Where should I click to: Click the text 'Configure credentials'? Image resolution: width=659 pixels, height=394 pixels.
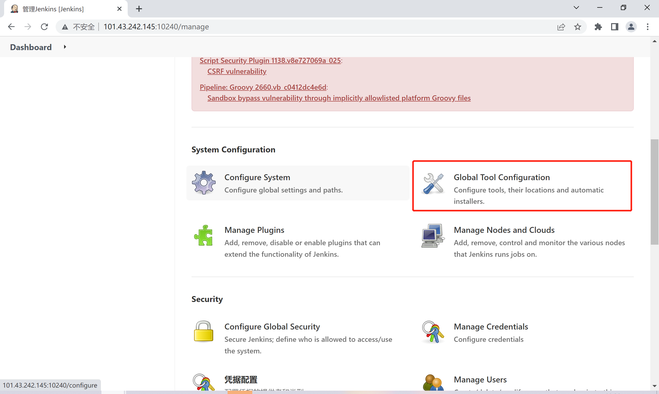click(x=488, y=339)
